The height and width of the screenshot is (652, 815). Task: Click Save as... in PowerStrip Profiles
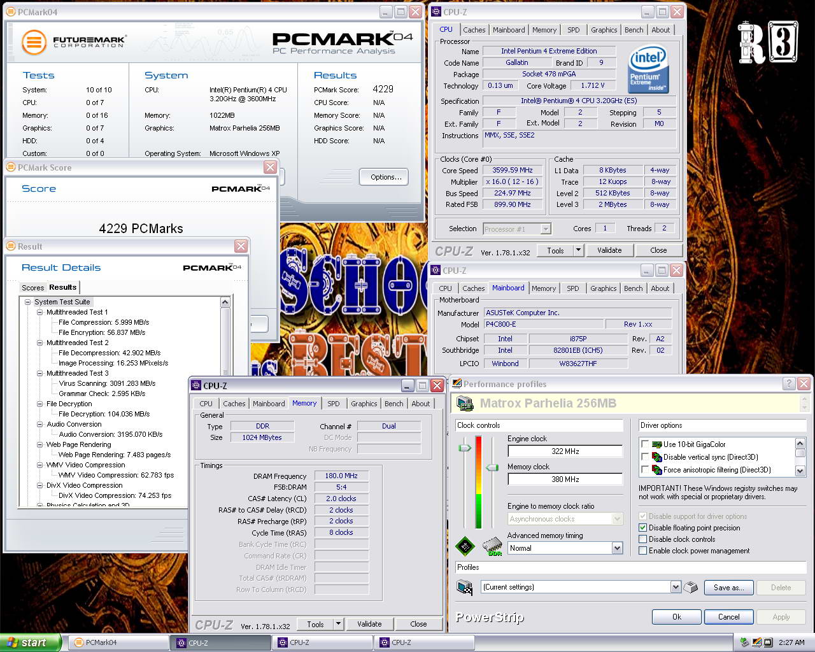point(728,588)
